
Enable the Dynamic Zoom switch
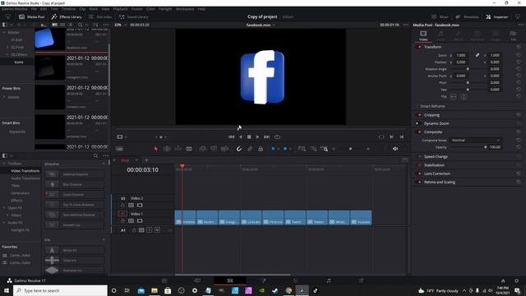418,123
